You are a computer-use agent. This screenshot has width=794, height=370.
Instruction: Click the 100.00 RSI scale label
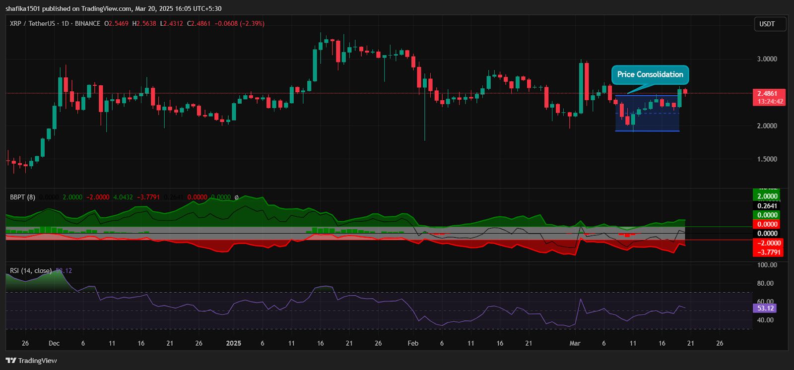click(x=767, y=265)
